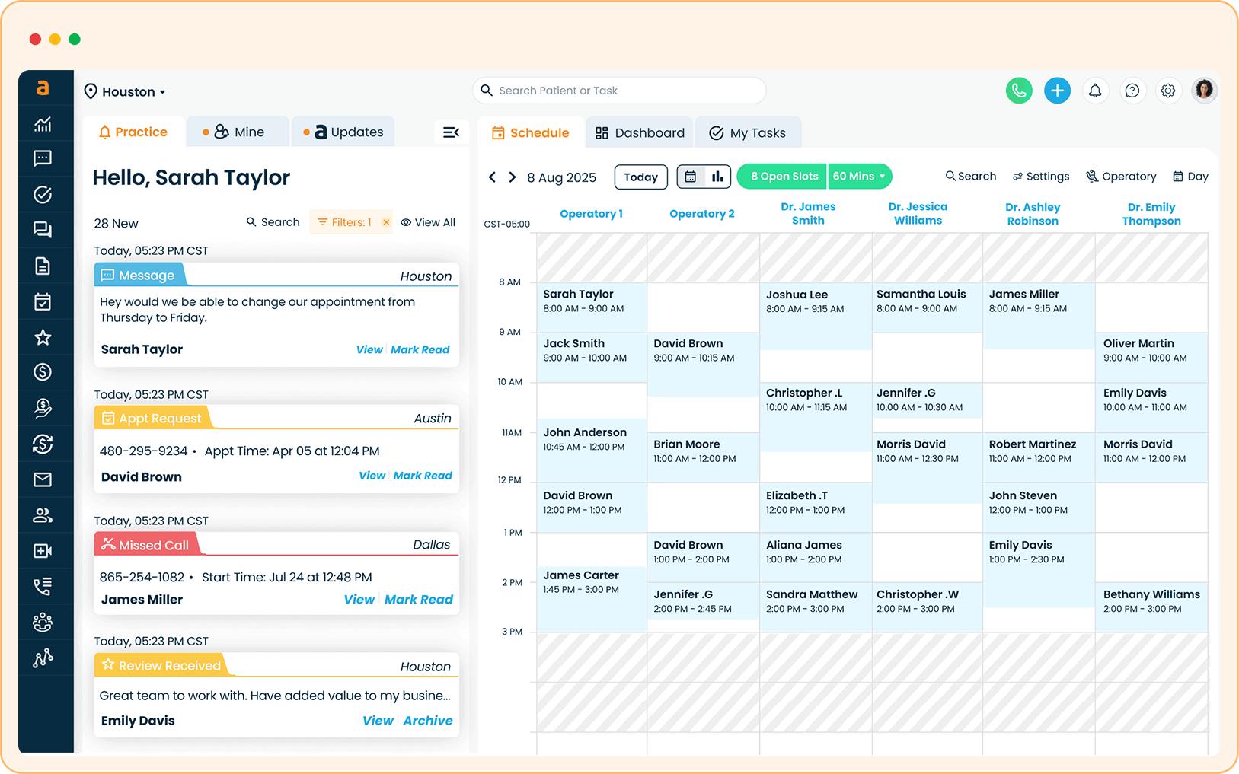Expand the Houston location dropdown
This screenshot has height=774, width=1239.
pyautogui.click(x=126, y=92)
